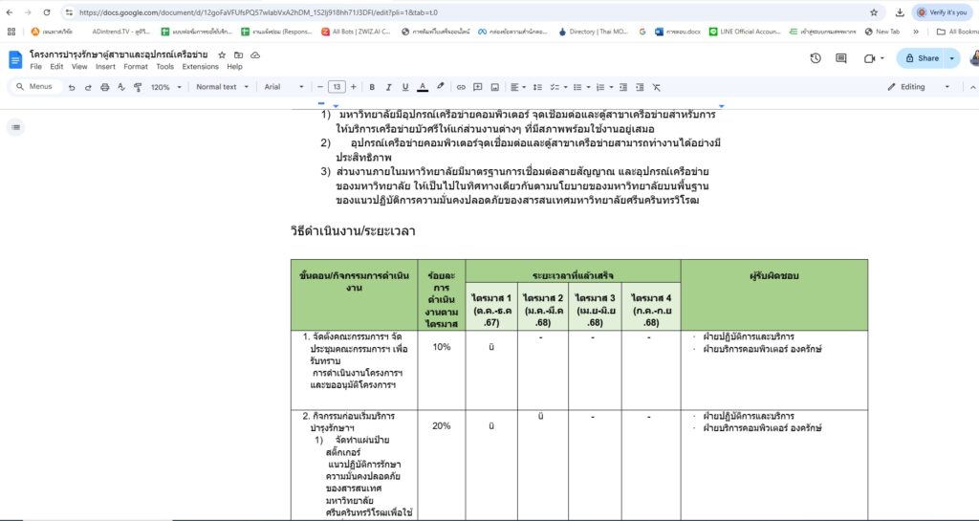Clear formatting with the toolbar icon
Screen dimensions: 979x521
656,87
